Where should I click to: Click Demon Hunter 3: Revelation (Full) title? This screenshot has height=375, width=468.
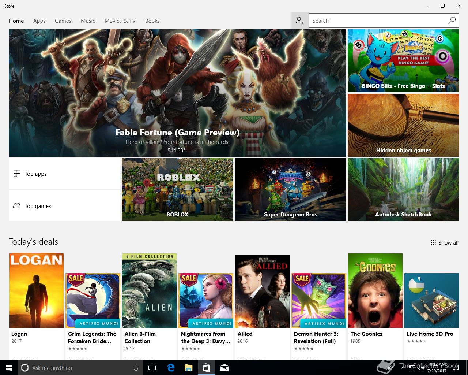coord(316,338)
